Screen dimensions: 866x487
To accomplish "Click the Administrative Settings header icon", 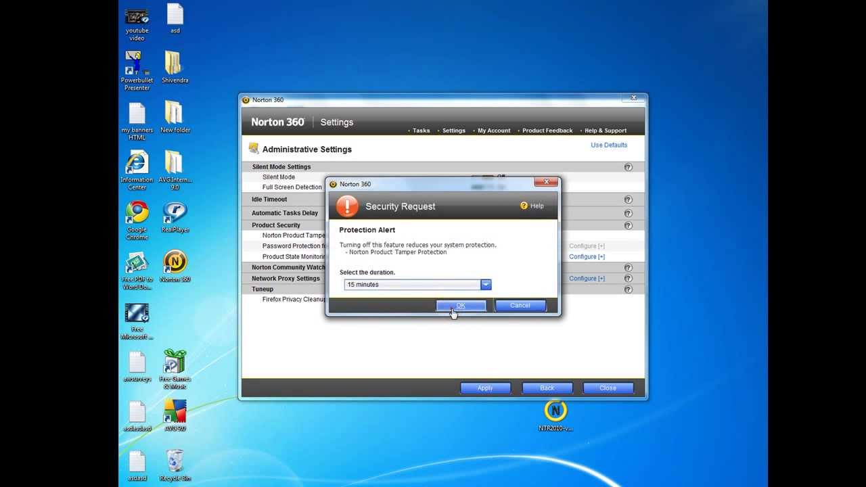I will 254,148.
